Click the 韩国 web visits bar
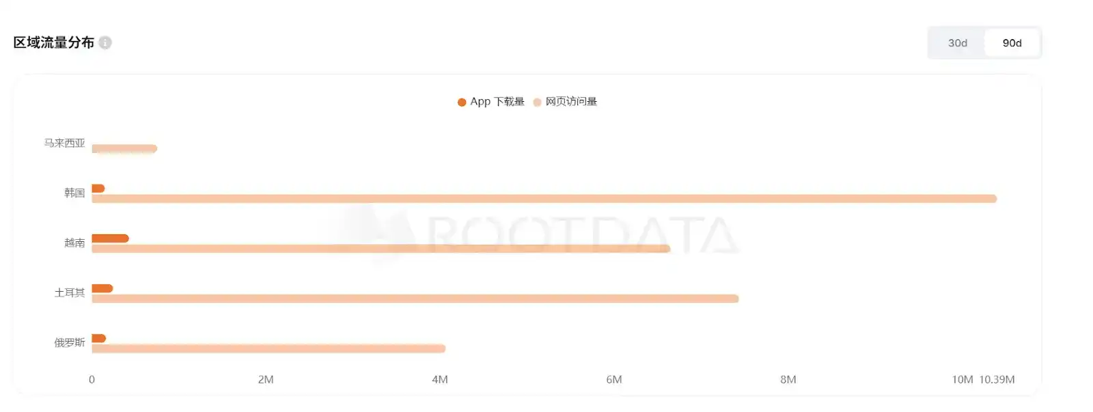This screenshot has width=1093, height=412. [544, 199]
